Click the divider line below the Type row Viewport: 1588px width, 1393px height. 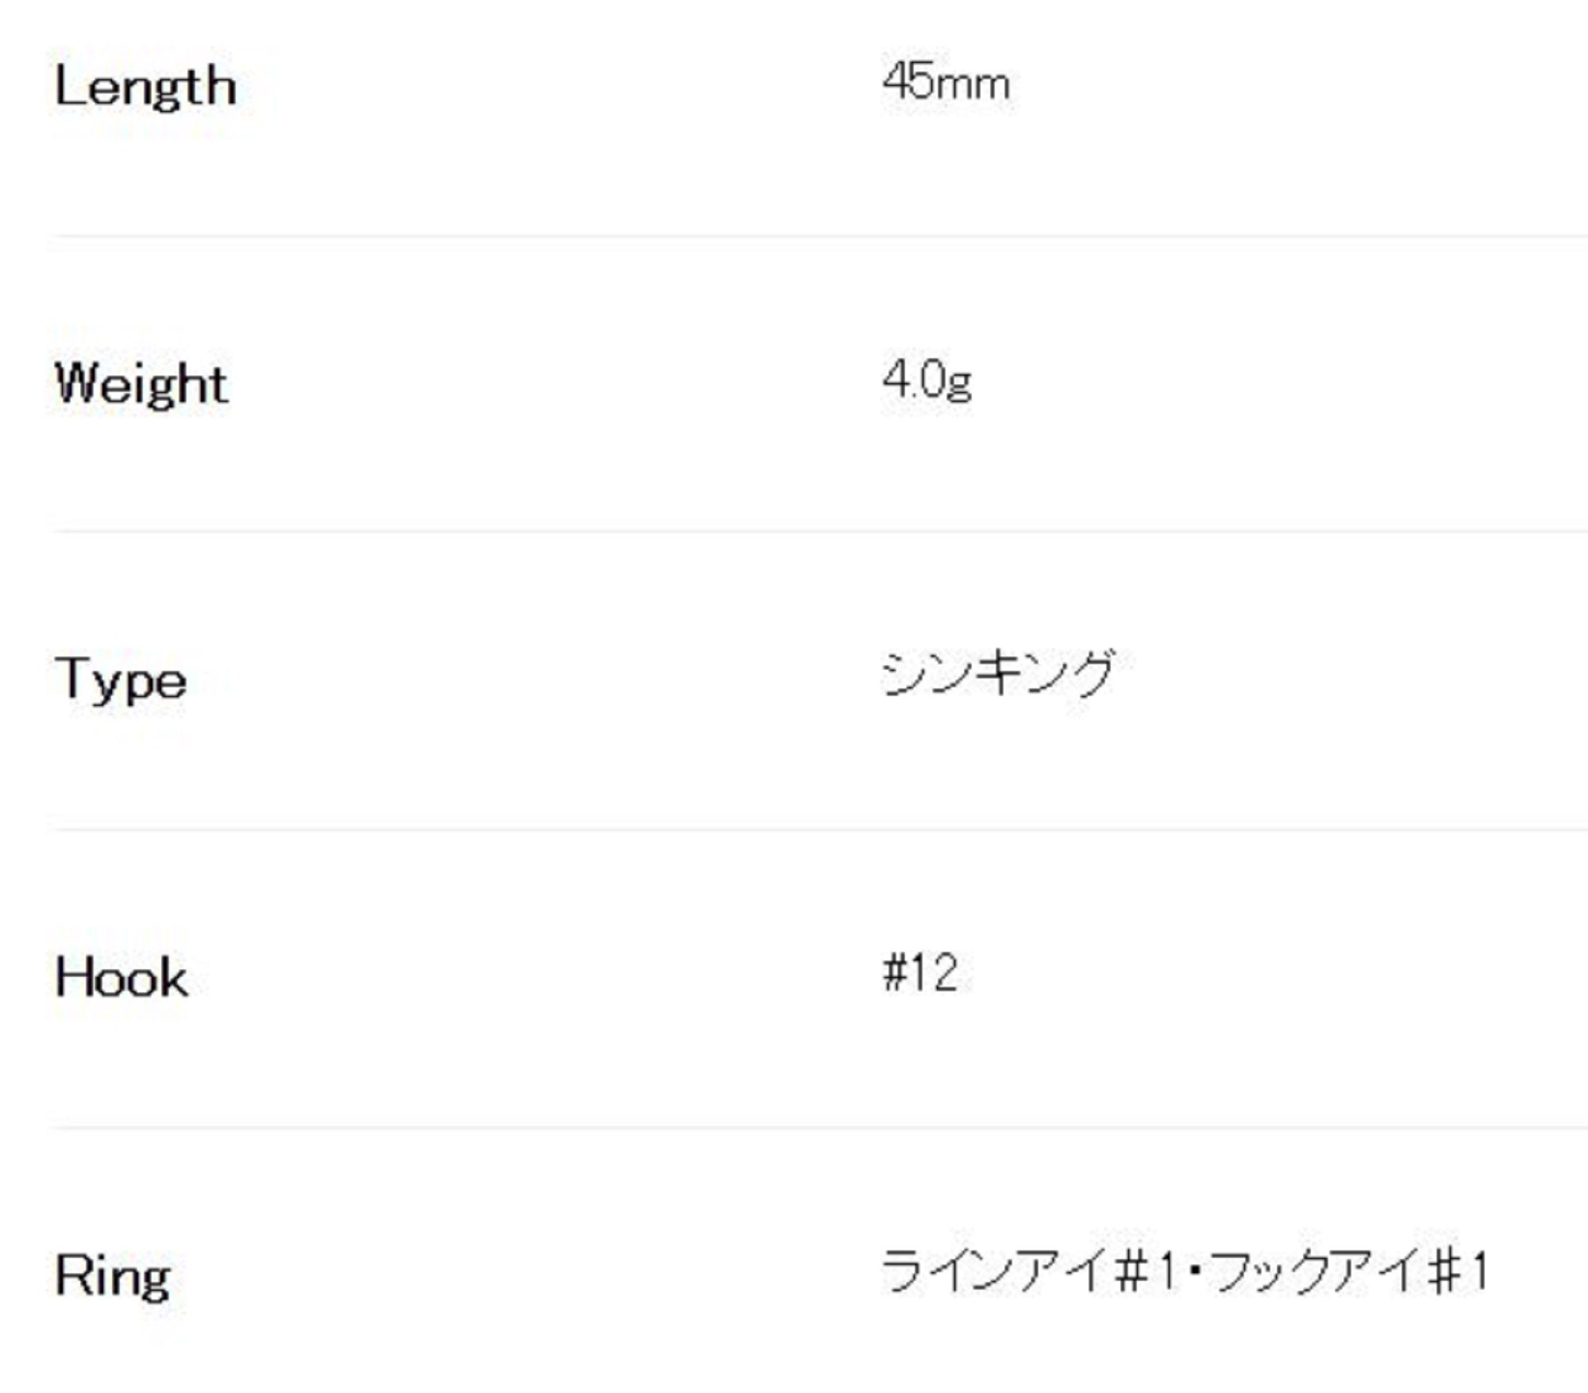pyautogui.click(x=818, y=829)
